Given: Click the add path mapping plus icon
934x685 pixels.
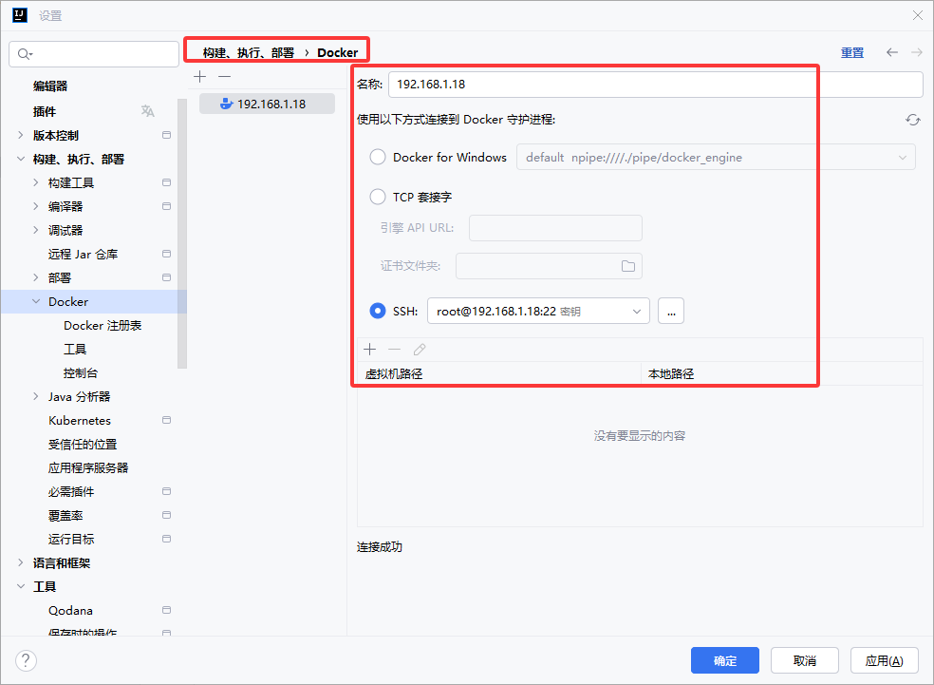Looking at the screenshot, I should coord(370,350).
